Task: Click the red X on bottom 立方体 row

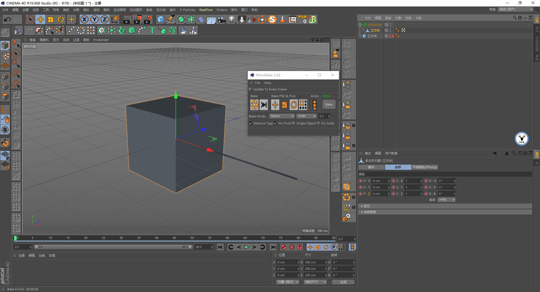Action: tap(393, 36)
